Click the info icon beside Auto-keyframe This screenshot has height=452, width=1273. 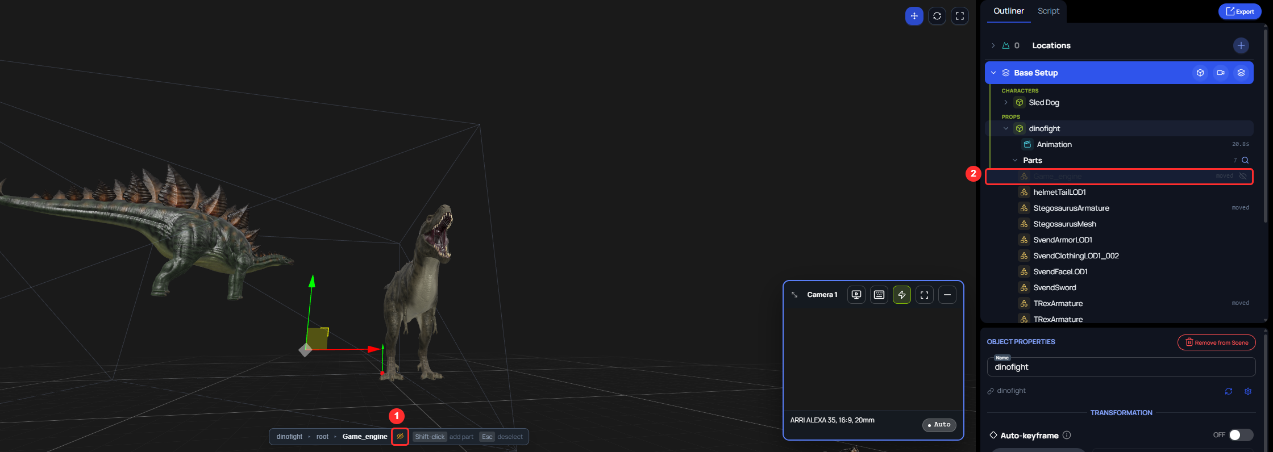pyautogui.click(x=1067, y=435)
